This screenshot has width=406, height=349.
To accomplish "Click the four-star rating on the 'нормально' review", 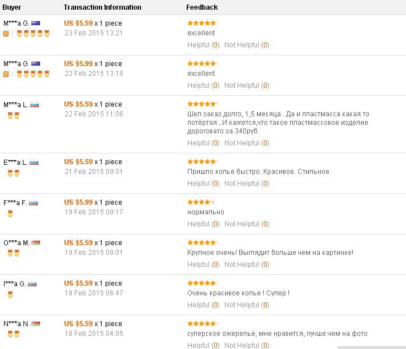I will (202, 202).
